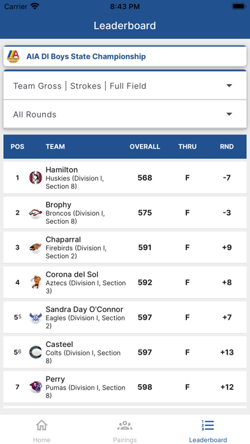This screenshot has width=250, height=444.
Task: Tap the RND column header
Action: point(227,147)
